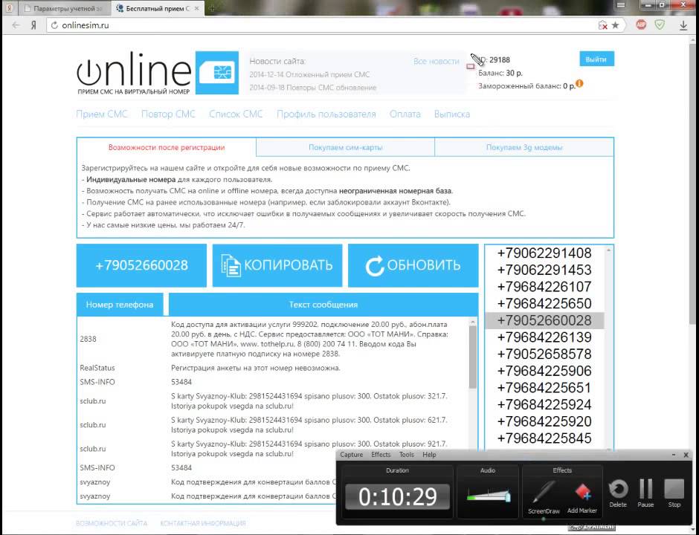Select number +79684225845 in the list
Image resolution: width=699 pixels, height=535 pixels.
pos(544,438)
